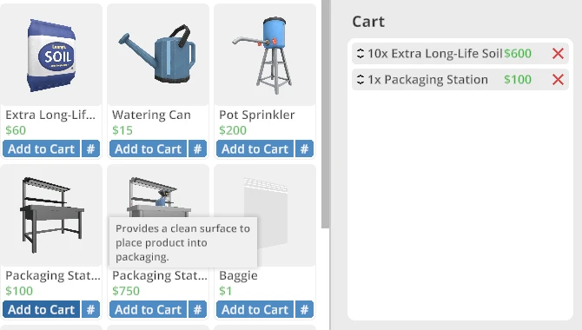Click the # quantity button for Pot Sprinkler
Screen dimensions: 582x330
coord(304,148)
